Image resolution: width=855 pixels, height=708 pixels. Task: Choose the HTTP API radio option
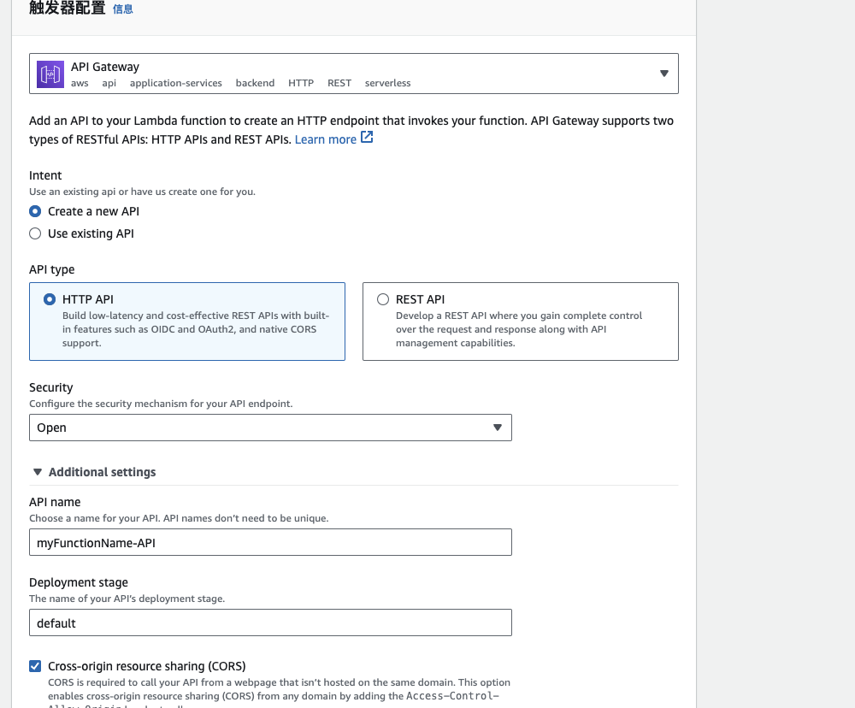click(50, 299)
